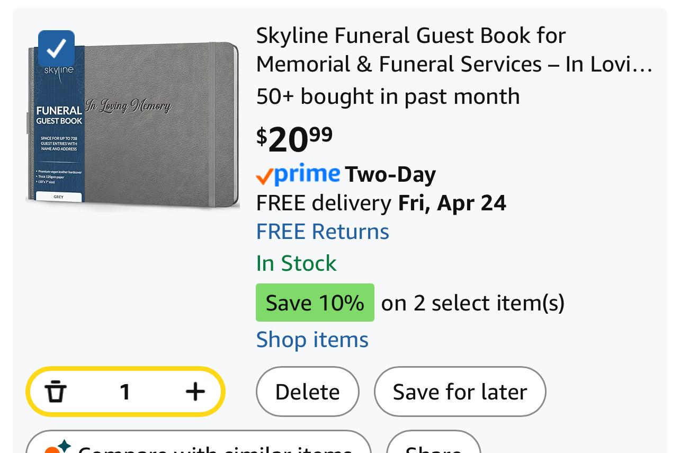
Task: Open the Skyline Funeral Guest Book title
Action: pyautogui.click(x=454, y=50)
